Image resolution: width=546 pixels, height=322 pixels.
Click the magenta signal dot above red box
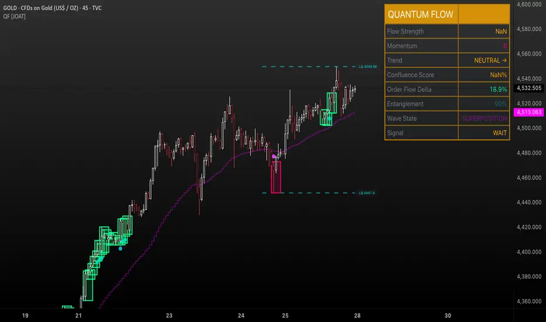pyautogui.click(x=274, y=157)
